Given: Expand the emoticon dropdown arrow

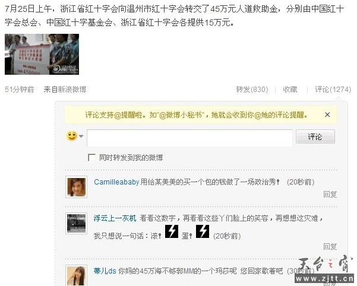Looking at the screenshot, I should click(81, 136).
